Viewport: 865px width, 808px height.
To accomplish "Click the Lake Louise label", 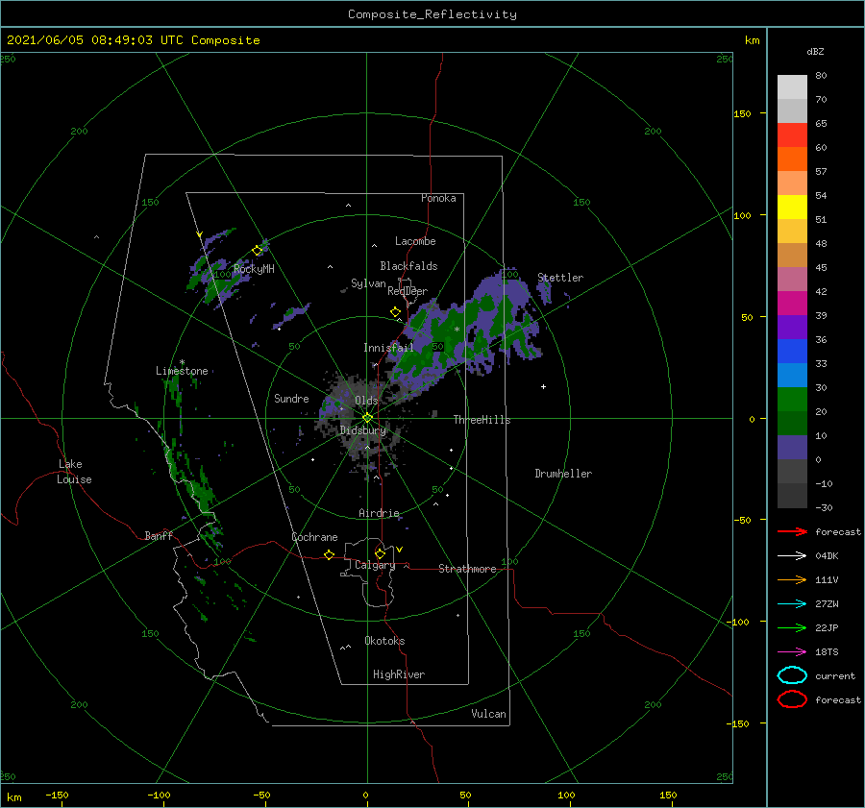I will tap(74, 472).
